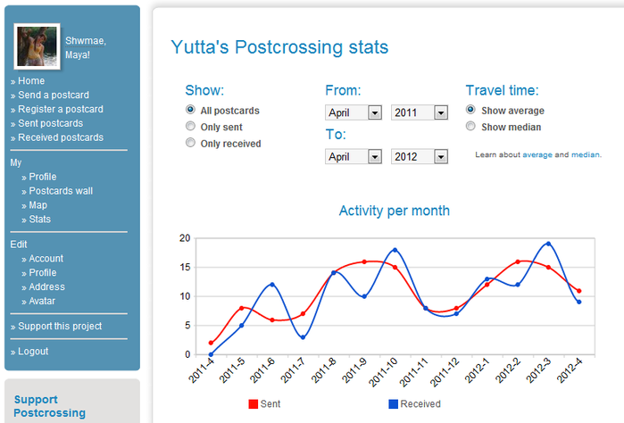Open the Stats page
The width and height of the screenshot is (624, 423).
[40, 220]
